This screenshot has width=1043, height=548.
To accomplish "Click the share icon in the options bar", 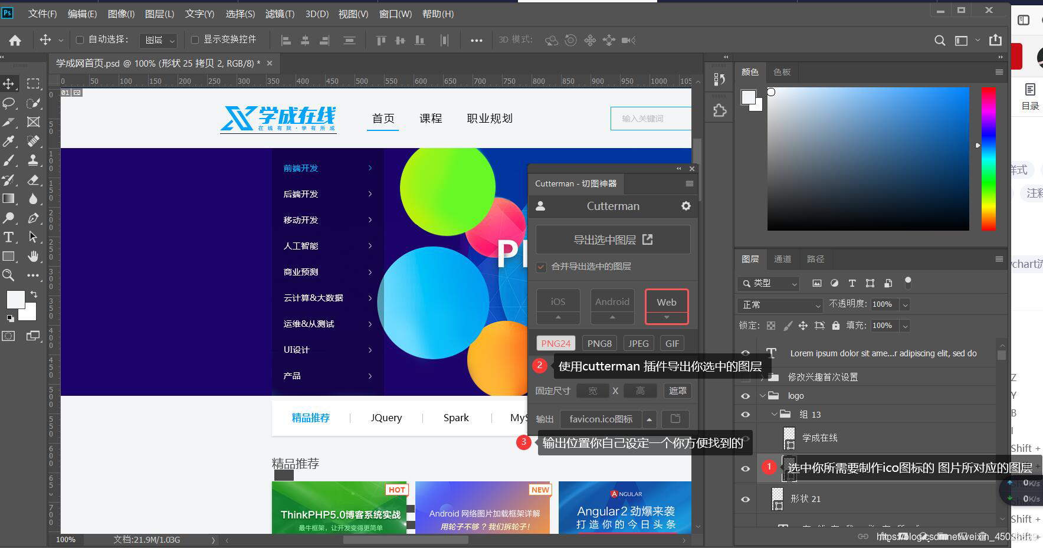I will pyautogui.click(x=995, y=40).
